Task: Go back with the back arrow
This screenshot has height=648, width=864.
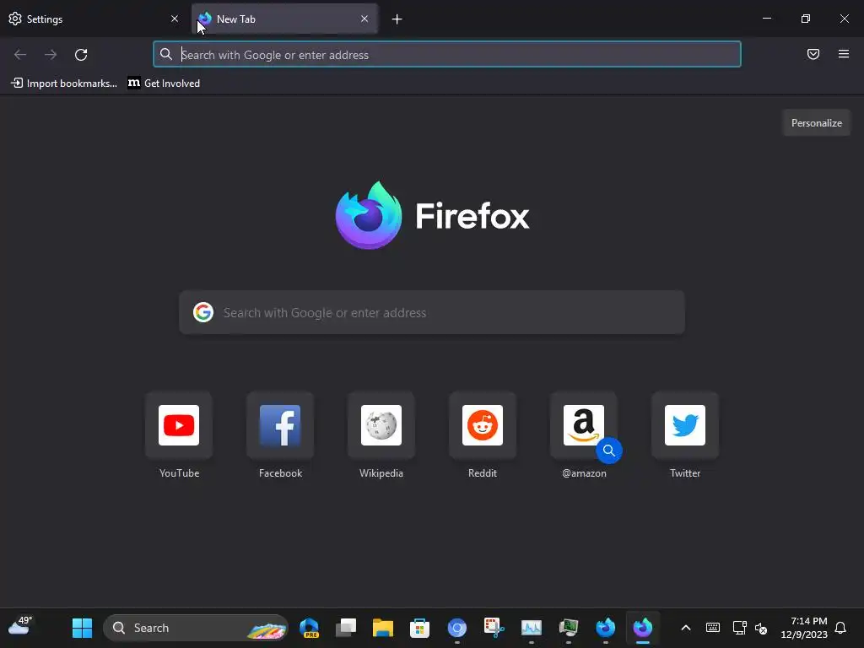Action: coord(20,55)
